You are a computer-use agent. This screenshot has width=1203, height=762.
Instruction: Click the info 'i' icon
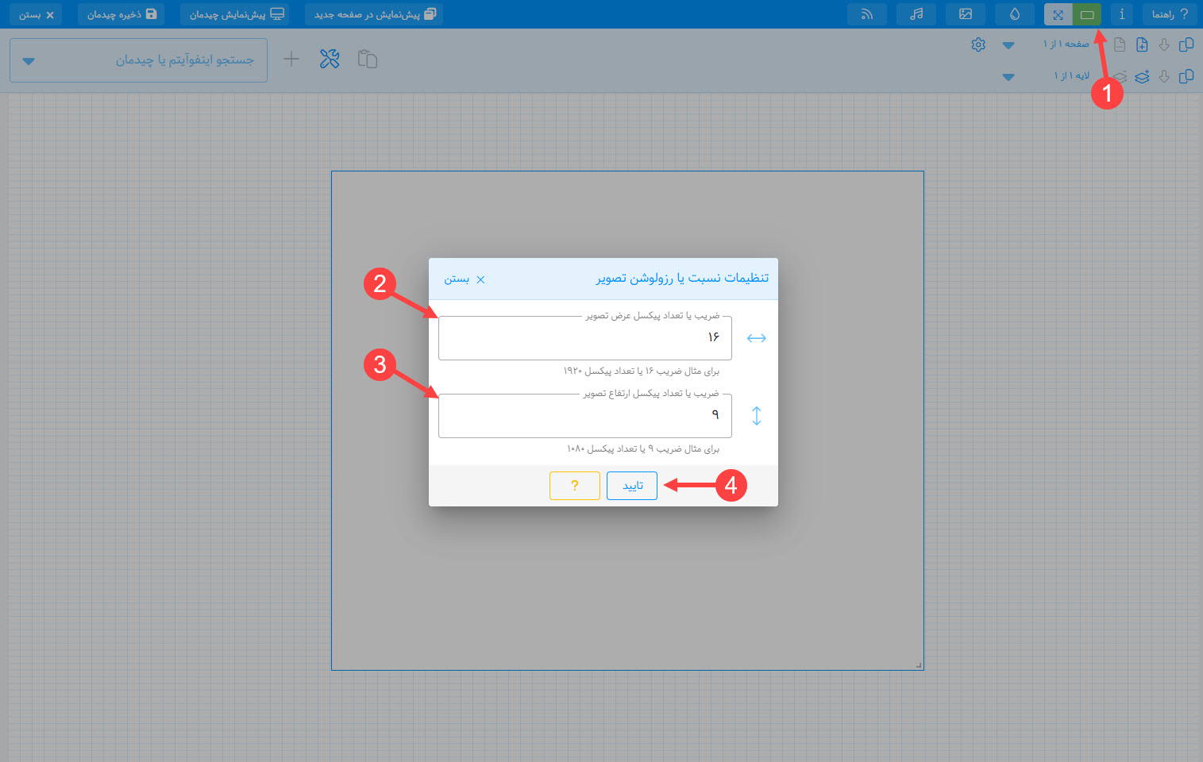(1121, 14)
